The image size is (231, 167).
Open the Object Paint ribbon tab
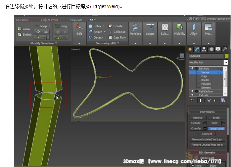coord(49,20)
